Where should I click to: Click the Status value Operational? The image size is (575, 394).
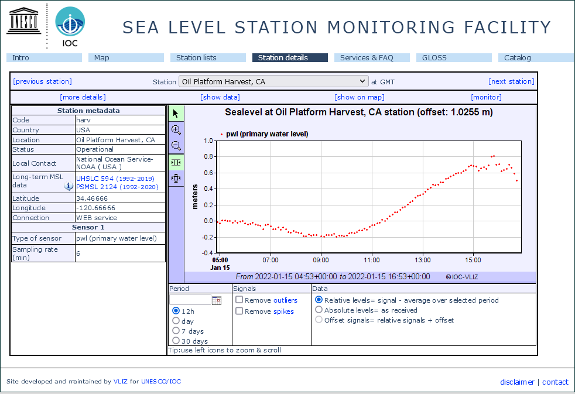point(95,149)
